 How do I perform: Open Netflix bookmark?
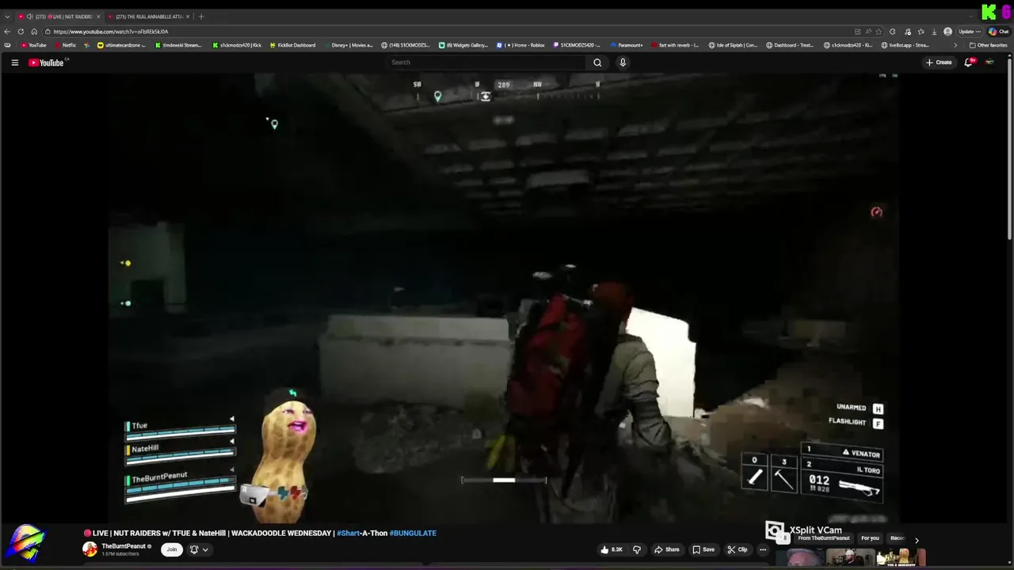coord(65,45)
